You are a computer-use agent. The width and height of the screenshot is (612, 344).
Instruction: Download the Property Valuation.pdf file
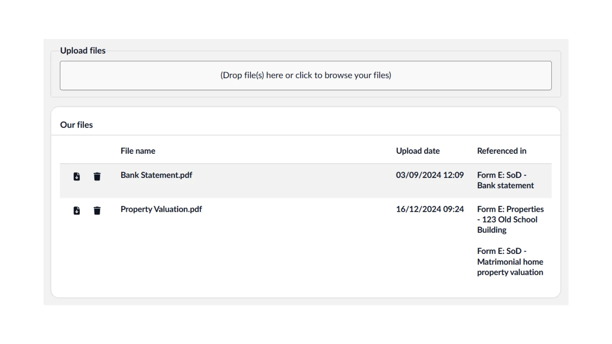coord(77,211)
